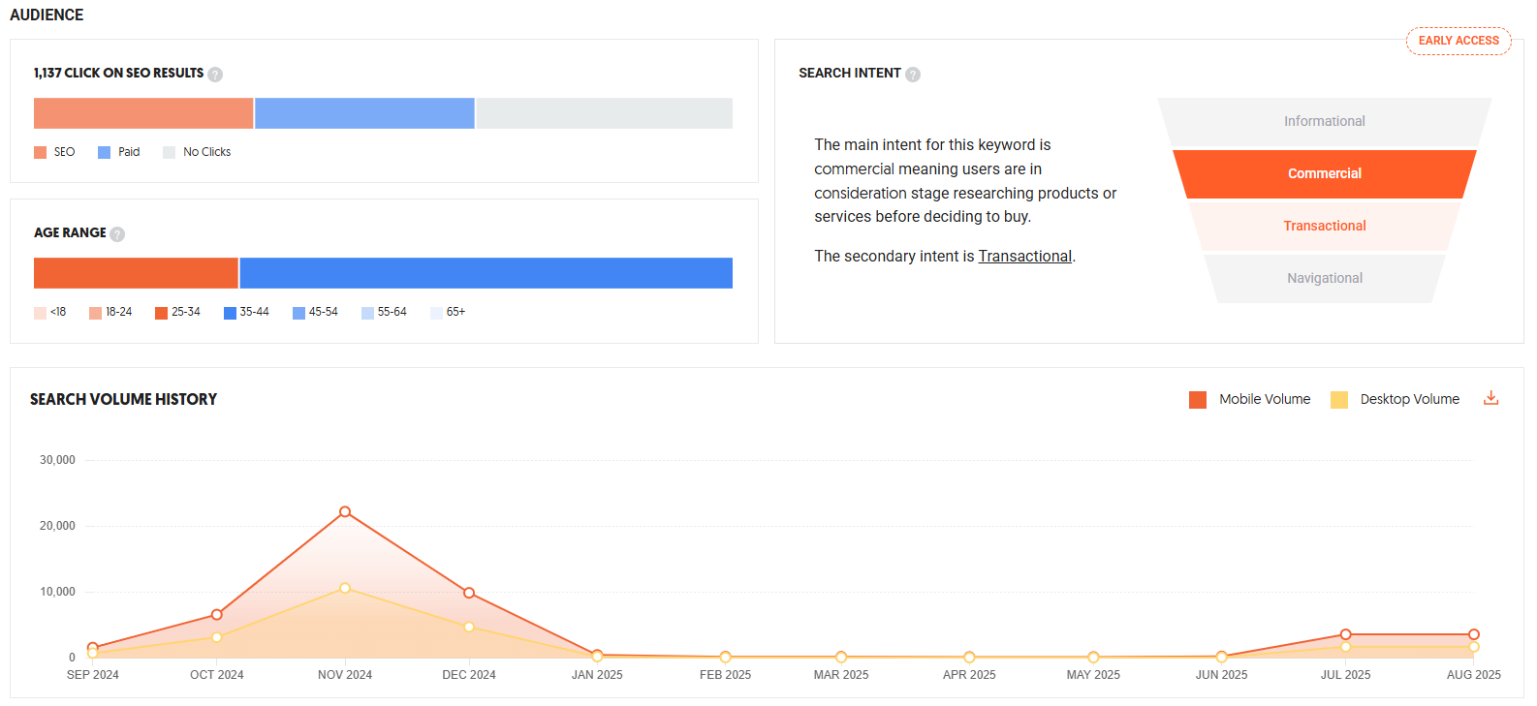
Task: Click the Early Access badge
Action: (1458, 41)
